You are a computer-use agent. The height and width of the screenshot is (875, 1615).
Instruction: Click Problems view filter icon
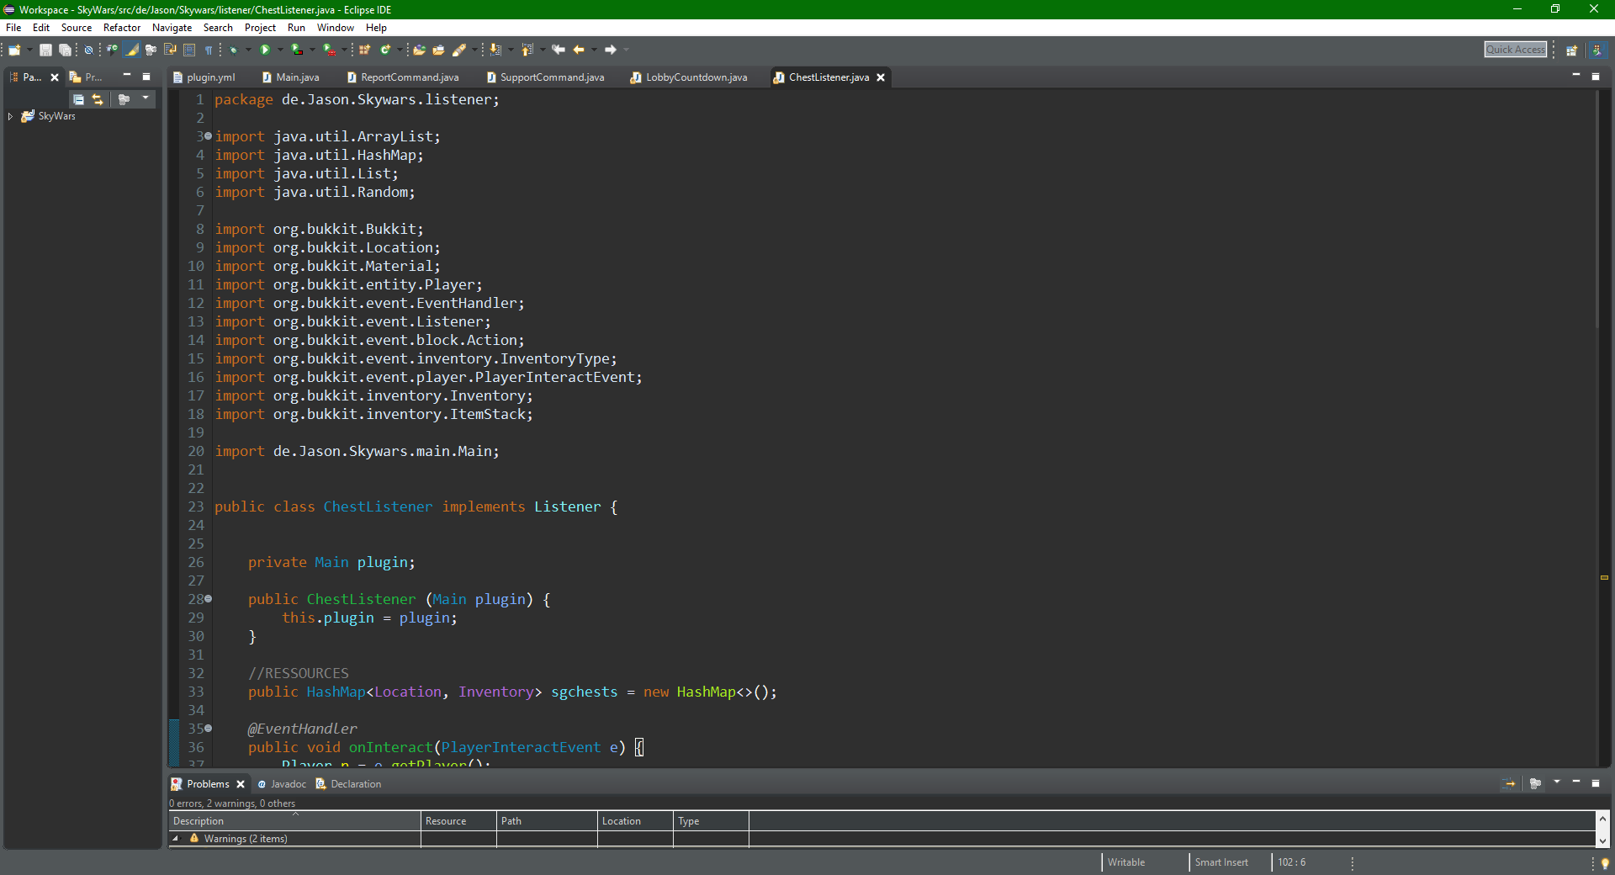1535,783
